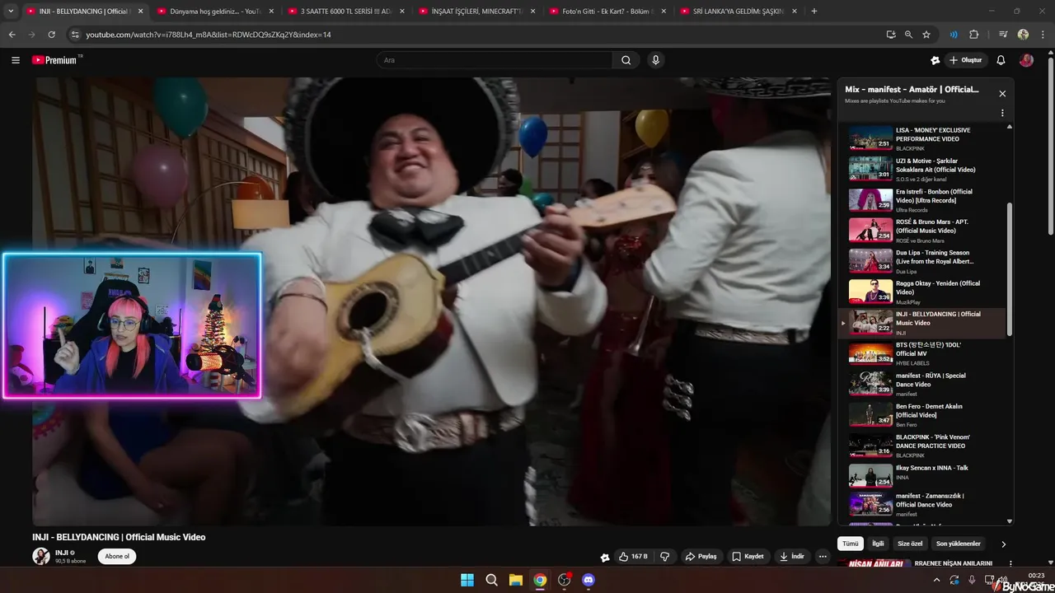Dislike the video with thumbs down
The height and width of the screenshot is (593, 1055).
[664, 556]
